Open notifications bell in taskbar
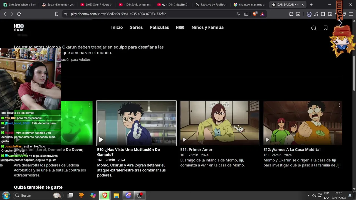This screenshot has width=356, height=200. (x=350, y=195)
